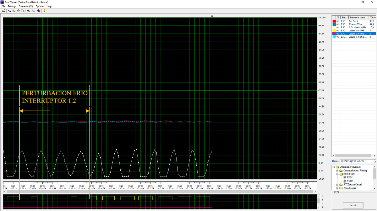377x211 pixels.
Task: Click the Execute button
Action: coord(353,205)
